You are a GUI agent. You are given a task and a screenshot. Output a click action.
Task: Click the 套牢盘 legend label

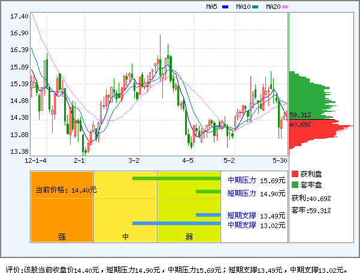point(311,184)
